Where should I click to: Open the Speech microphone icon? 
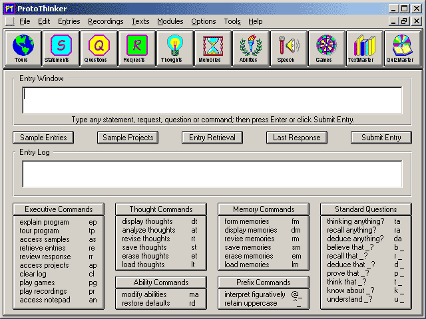point(289,49)
